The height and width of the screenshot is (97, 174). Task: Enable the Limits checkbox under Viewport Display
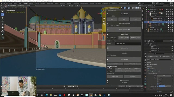(x=158, y=78)
